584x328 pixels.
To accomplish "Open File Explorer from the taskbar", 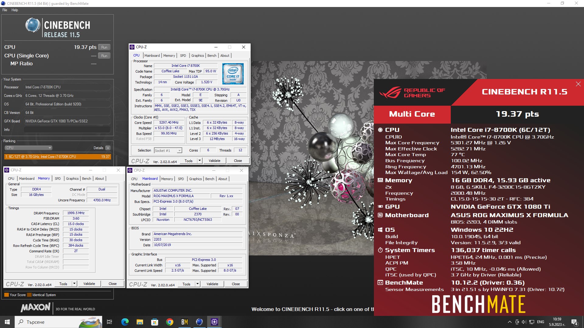I will (140, 322).
